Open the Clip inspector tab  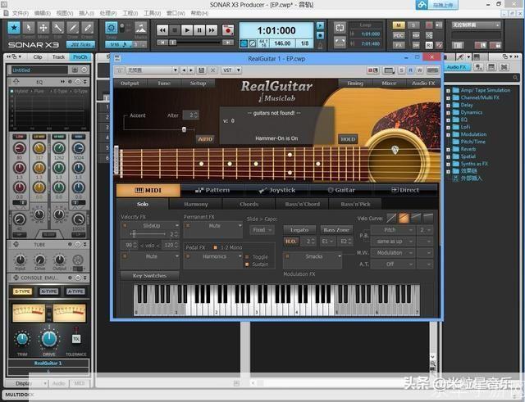(38, 57)
